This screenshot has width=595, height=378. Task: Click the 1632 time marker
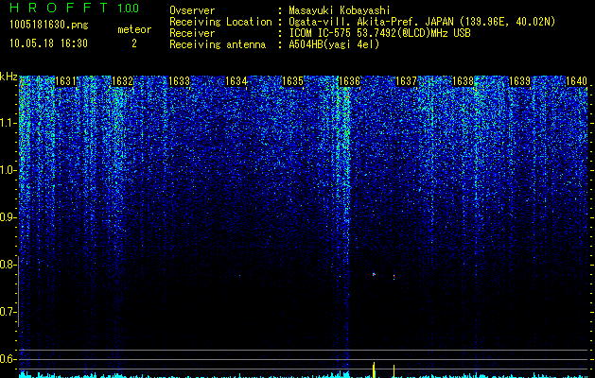(x=122, y=81)
